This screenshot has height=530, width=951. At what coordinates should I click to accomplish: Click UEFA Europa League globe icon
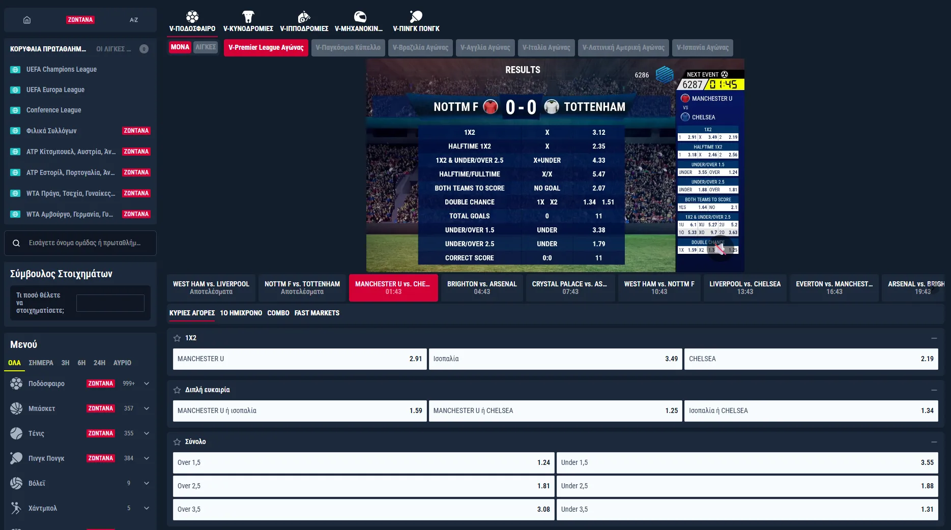tap(15, 90)
